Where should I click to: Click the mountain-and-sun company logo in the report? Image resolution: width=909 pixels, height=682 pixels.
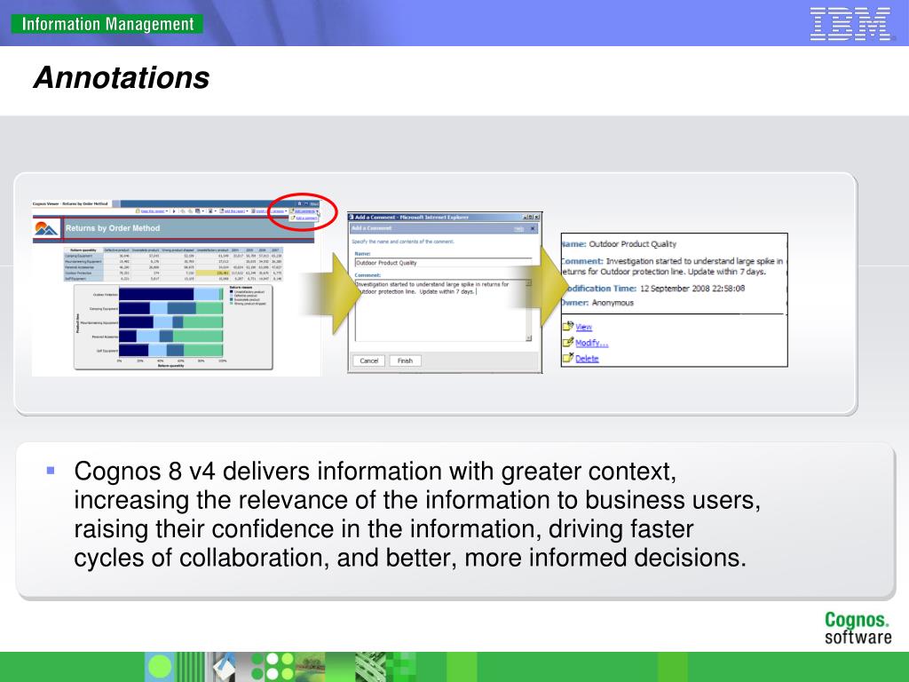[x=46, y=229]
